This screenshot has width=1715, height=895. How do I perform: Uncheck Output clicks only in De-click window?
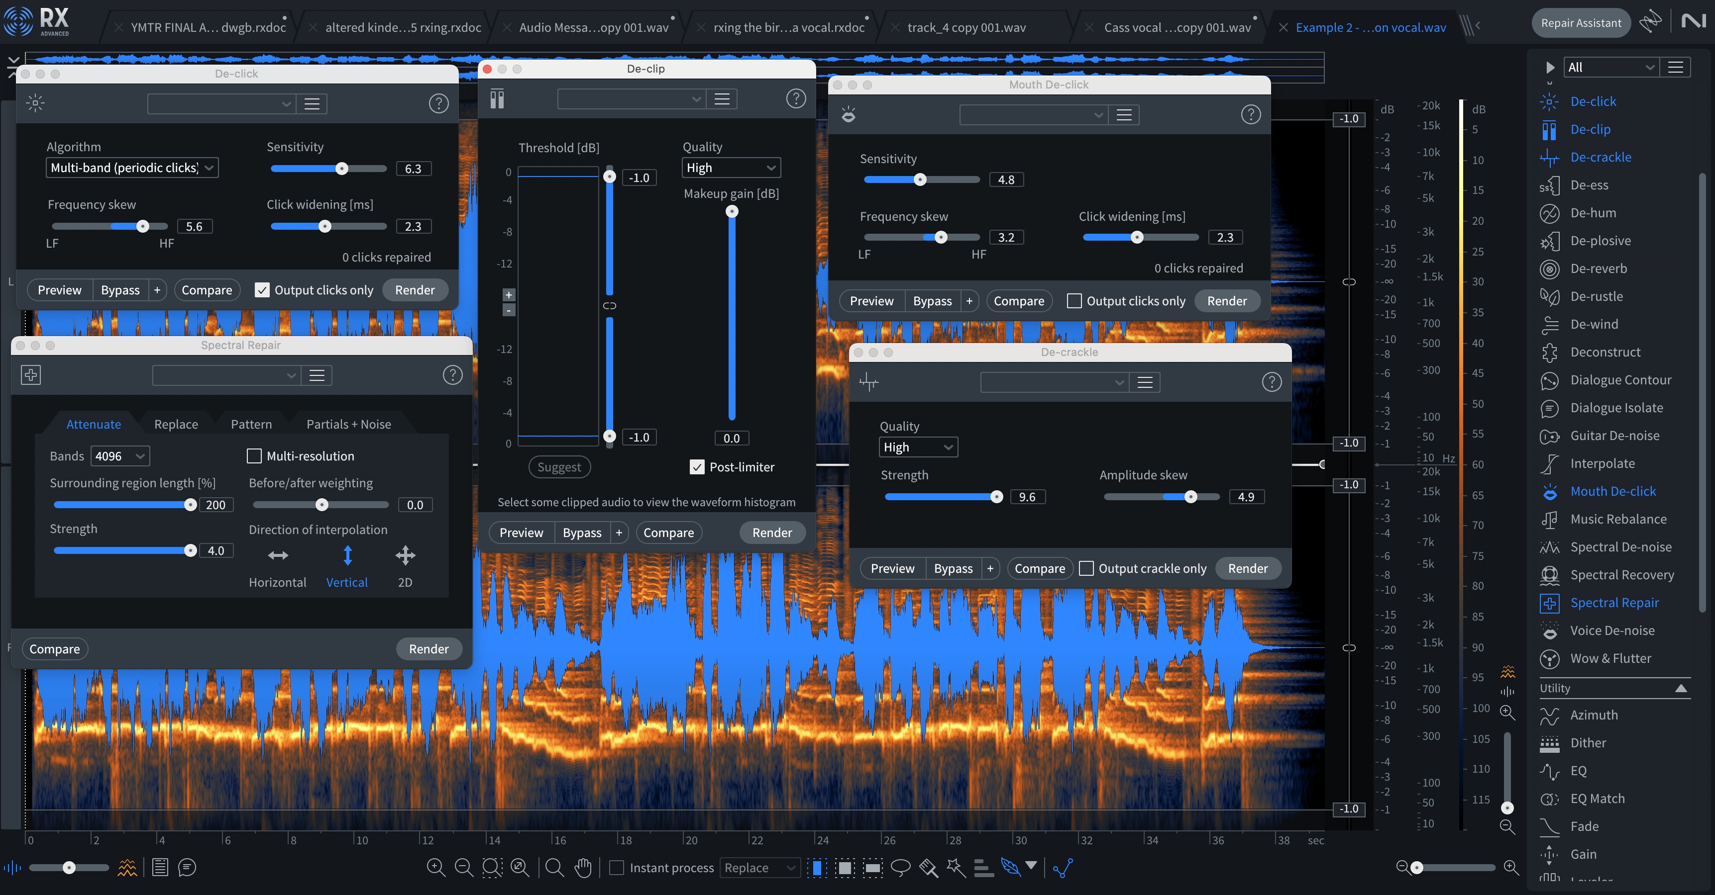tap(262, 290)
